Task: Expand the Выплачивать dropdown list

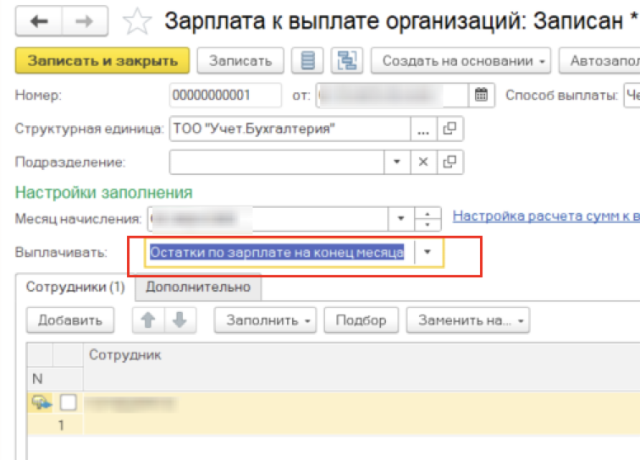Action: pos(428,252)
